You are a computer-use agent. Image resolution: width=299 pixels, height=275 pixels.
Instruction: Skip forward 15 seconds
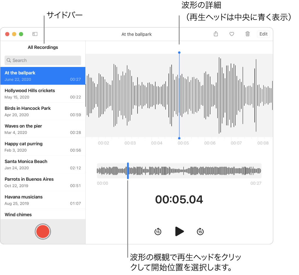point(200,231)
